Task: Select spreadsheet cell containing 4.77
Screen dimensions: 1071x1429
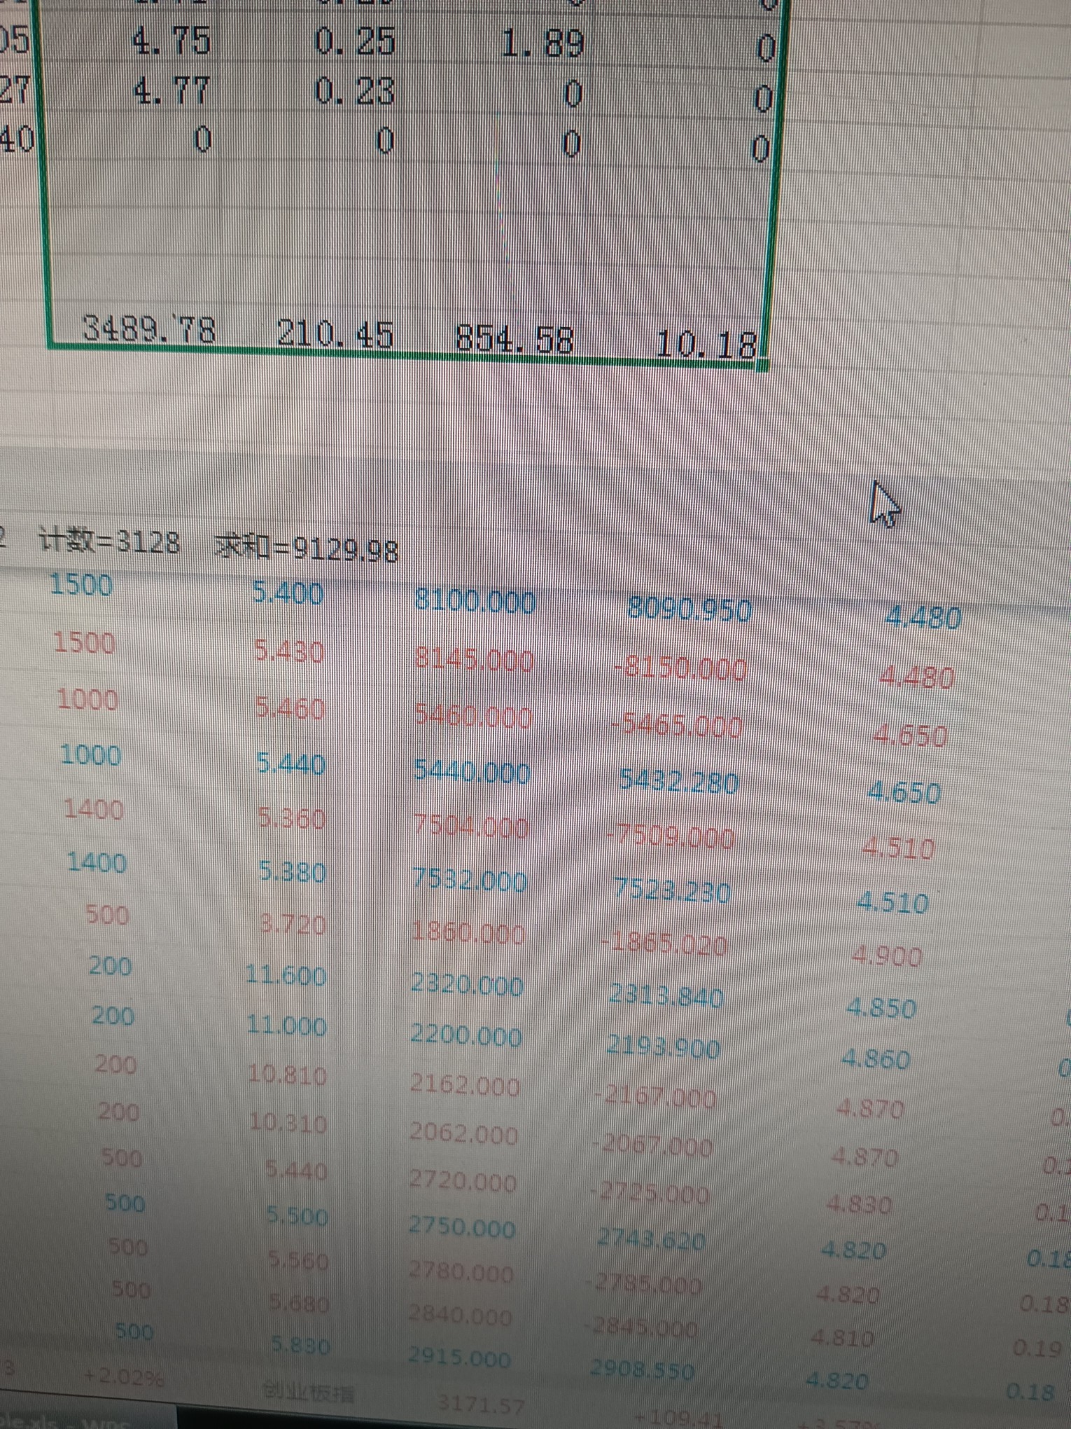Action: click(x=171, y=90)
